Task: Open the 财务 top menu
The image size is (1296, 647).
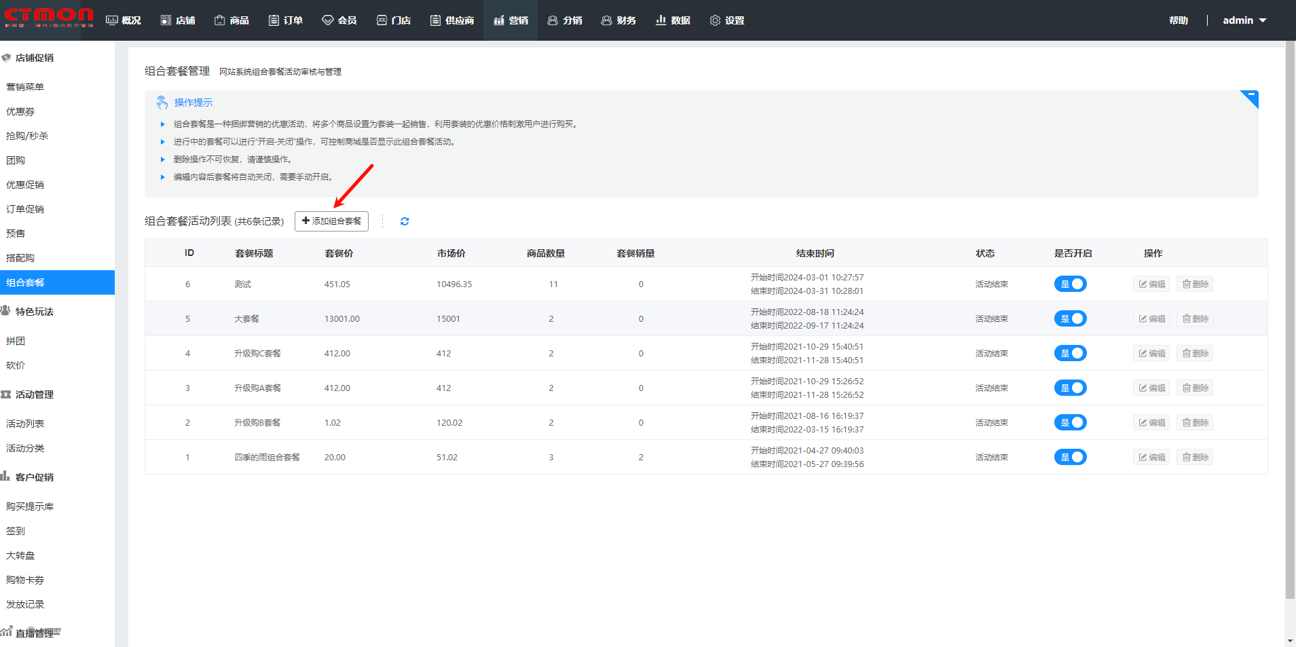Action: (x=618, y=20)
